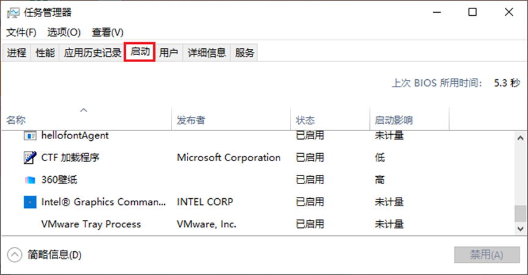The image size is (528, 275).
Task: Click the Task Manager title bar icon
Action: click(13, 13)
